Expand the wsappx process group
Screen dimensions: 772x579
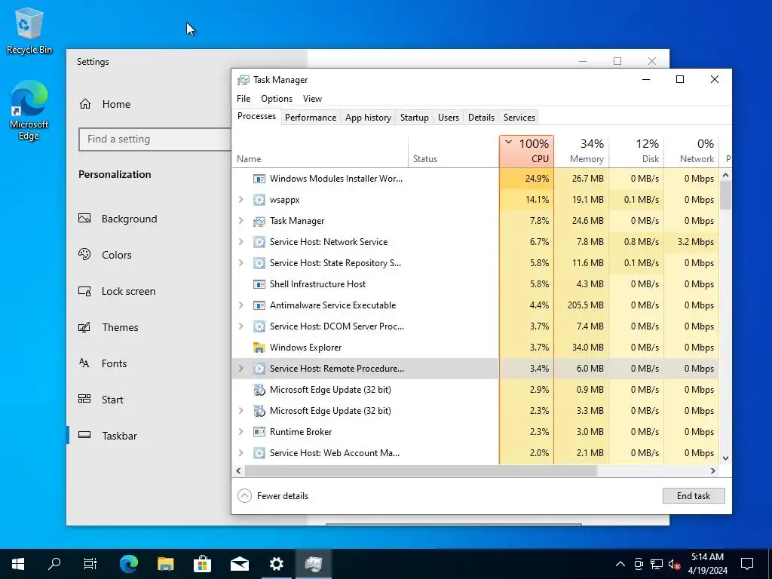coord(240,199)
